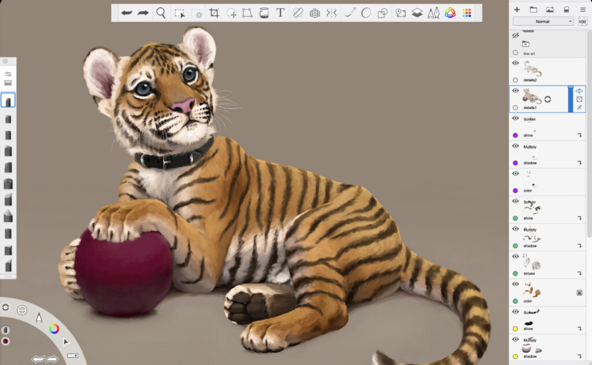The height and width of the screenshot is (365, 592).
Task: Select the Transform tool
Action: pos(247,13)
